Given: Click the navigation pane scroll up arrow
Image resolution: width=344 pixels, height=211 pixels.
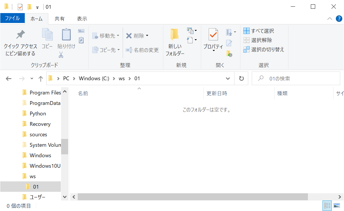Looking at the screenshot, I should [65, 92].
